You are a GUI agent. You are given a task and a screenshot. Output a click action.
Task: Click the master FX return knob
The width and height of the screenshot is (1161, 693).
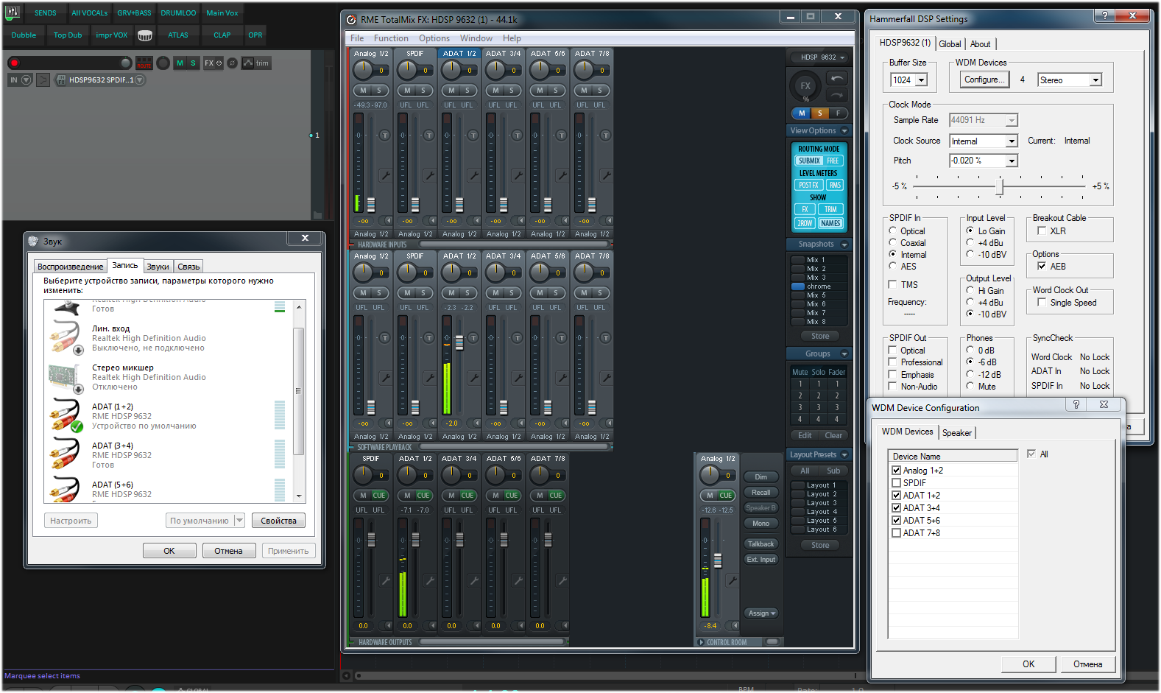coord(805,85)
